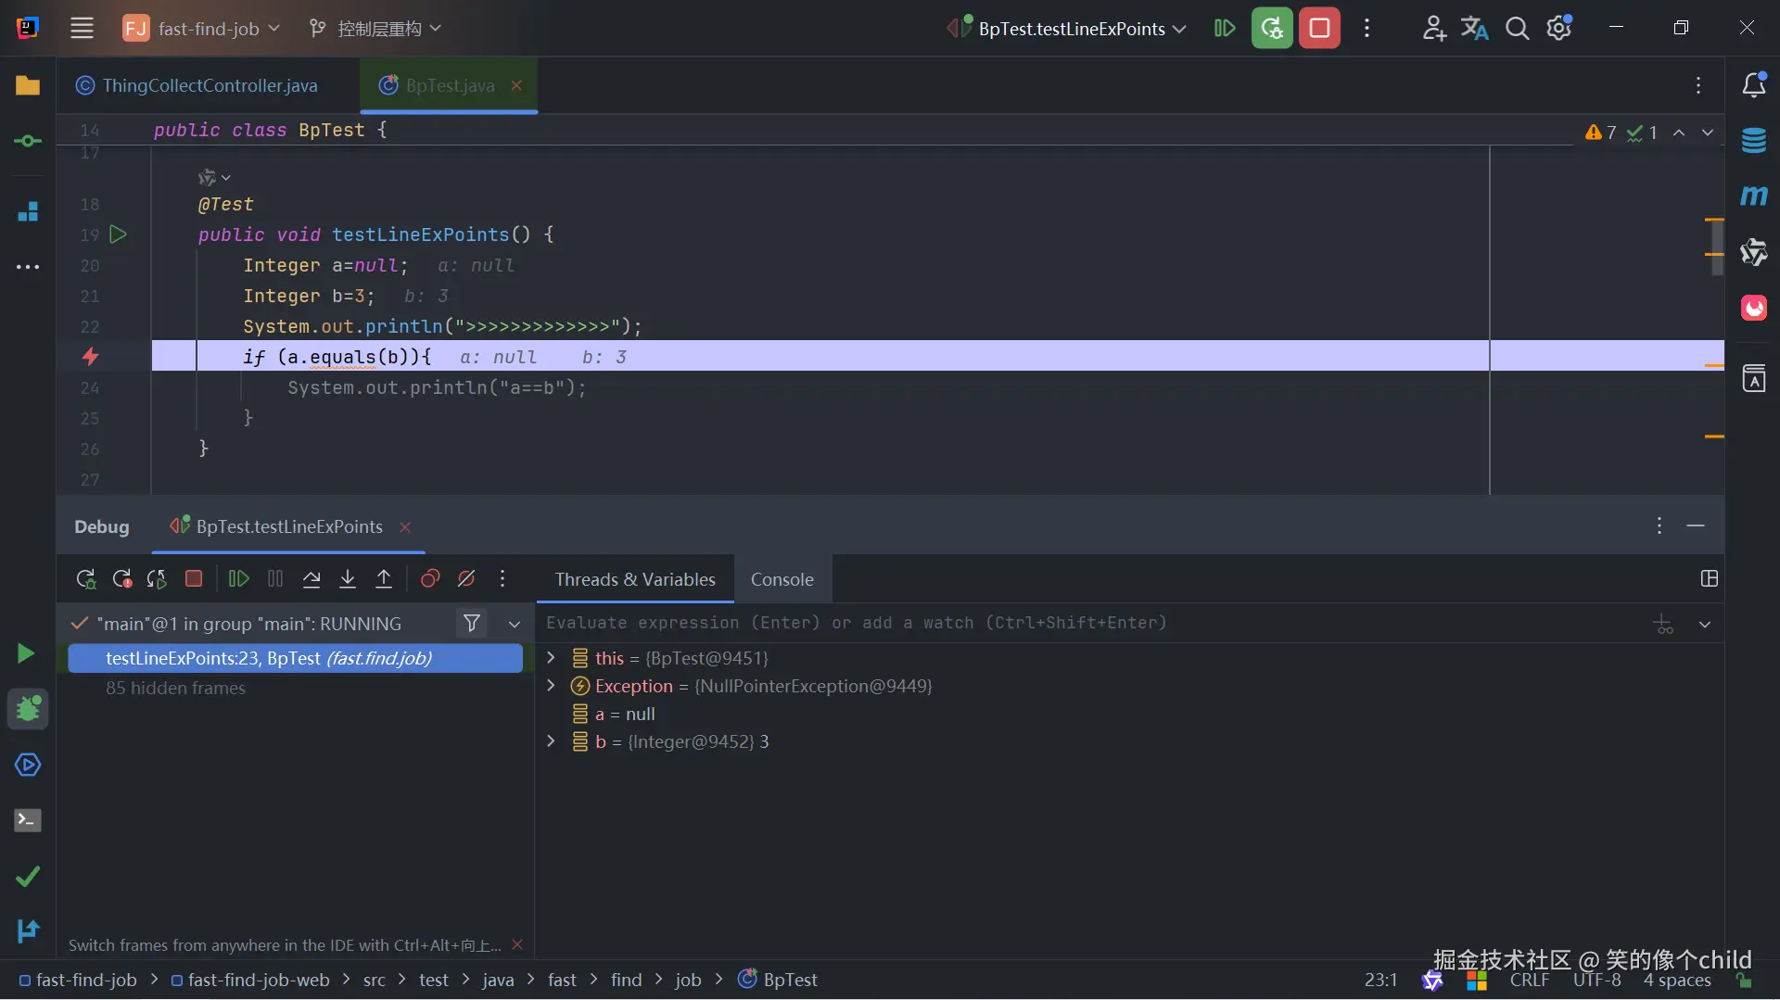Open the Project tool window folder icon
This screenshot has width=1780, height=1000.
click(x=28, y=86)
